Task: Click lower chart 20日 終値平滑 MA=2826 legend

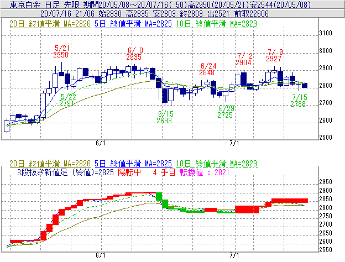Action: click(x=50, y=164)
